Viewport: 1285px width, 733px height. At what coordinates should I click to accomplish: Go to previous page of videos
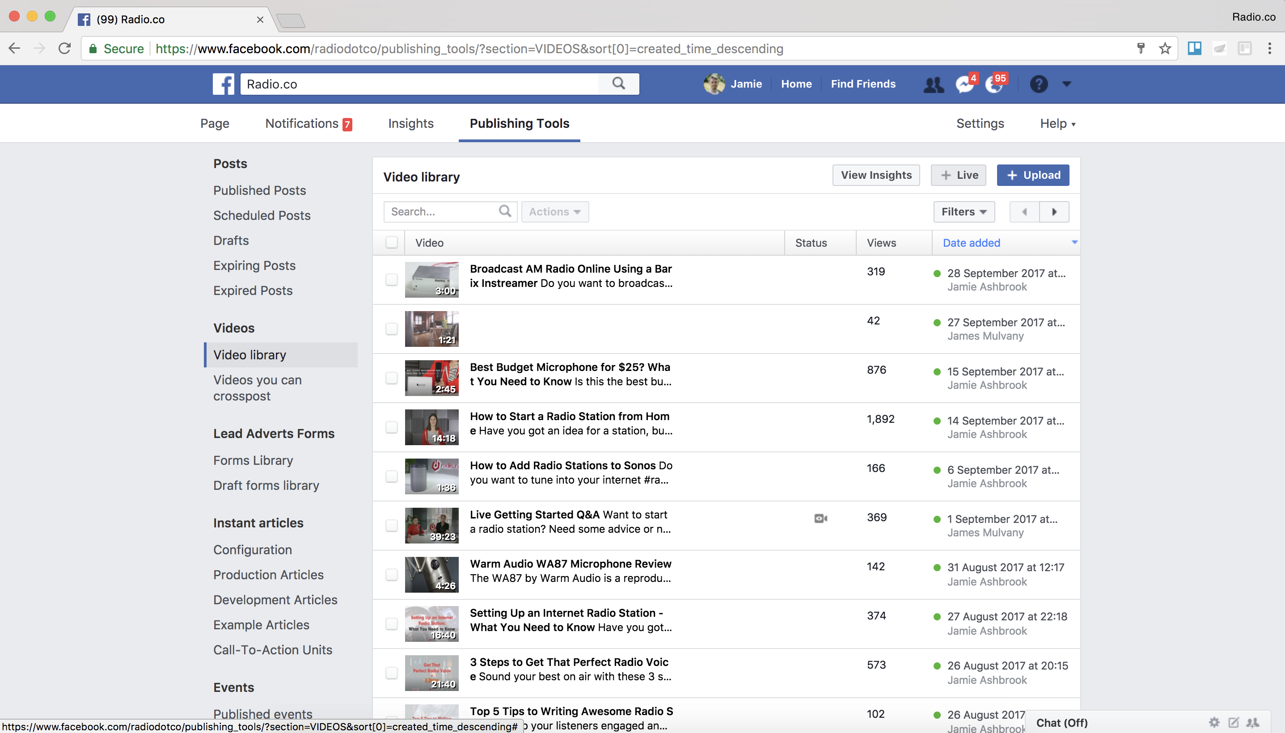click(x=1024, y=212)
